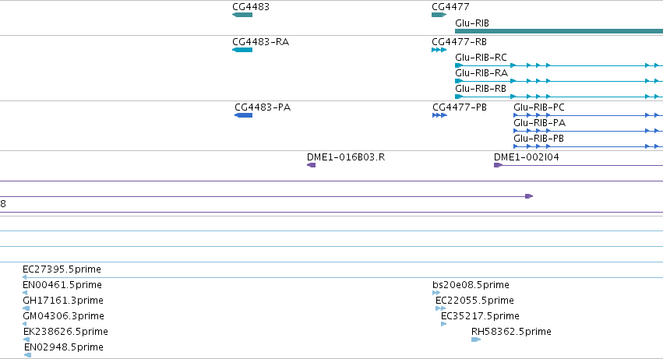Click the bs20e08.5prime EST label
The height and width of the screenshot is (359, 663).
click(x=471, y=285)
